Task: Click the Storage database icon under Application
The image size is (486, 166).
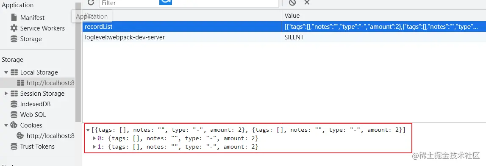Action: tap(14, 39)
